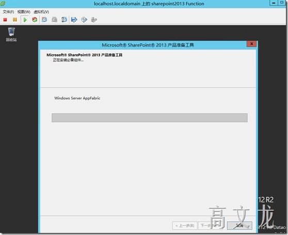288x235 pixels.
Task: Open the snapshot manager icon
Action: 64,20
